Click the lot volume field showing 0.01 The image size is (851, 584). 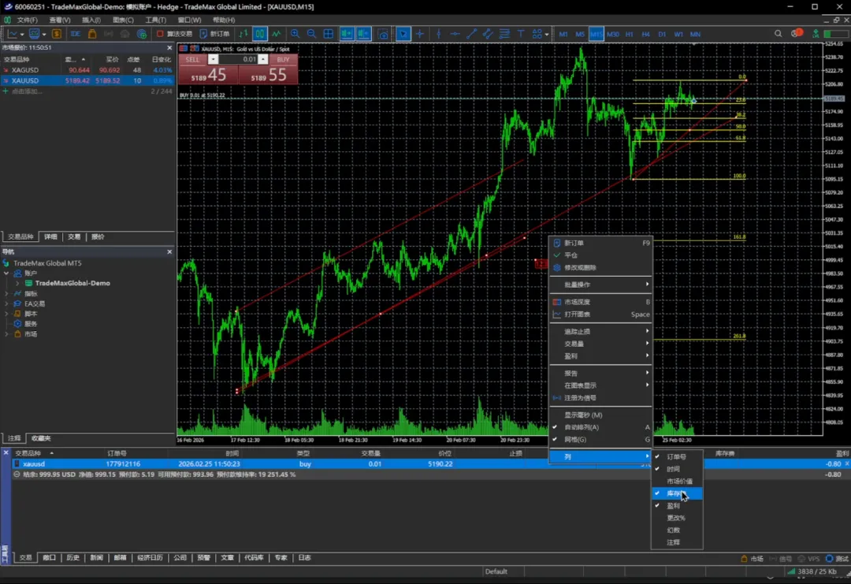pos(238,59)
